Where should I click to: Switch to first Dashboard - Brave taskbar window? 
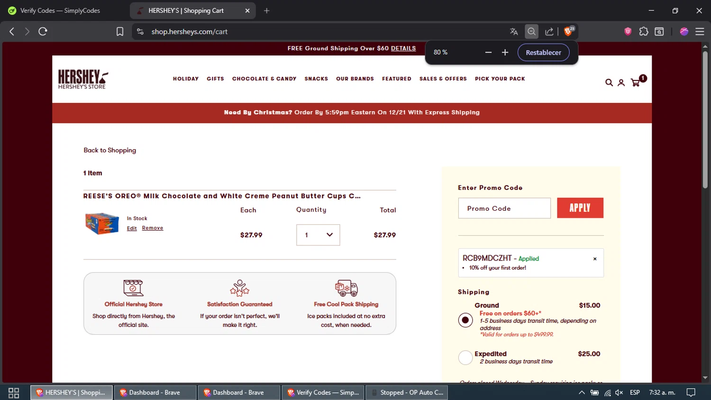click(x=155, y=392)
